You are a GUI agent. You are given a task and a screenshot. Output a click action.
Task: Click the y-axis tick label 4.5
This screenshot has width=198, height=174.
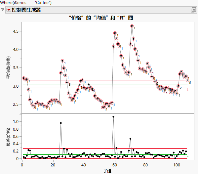(16, 31)
